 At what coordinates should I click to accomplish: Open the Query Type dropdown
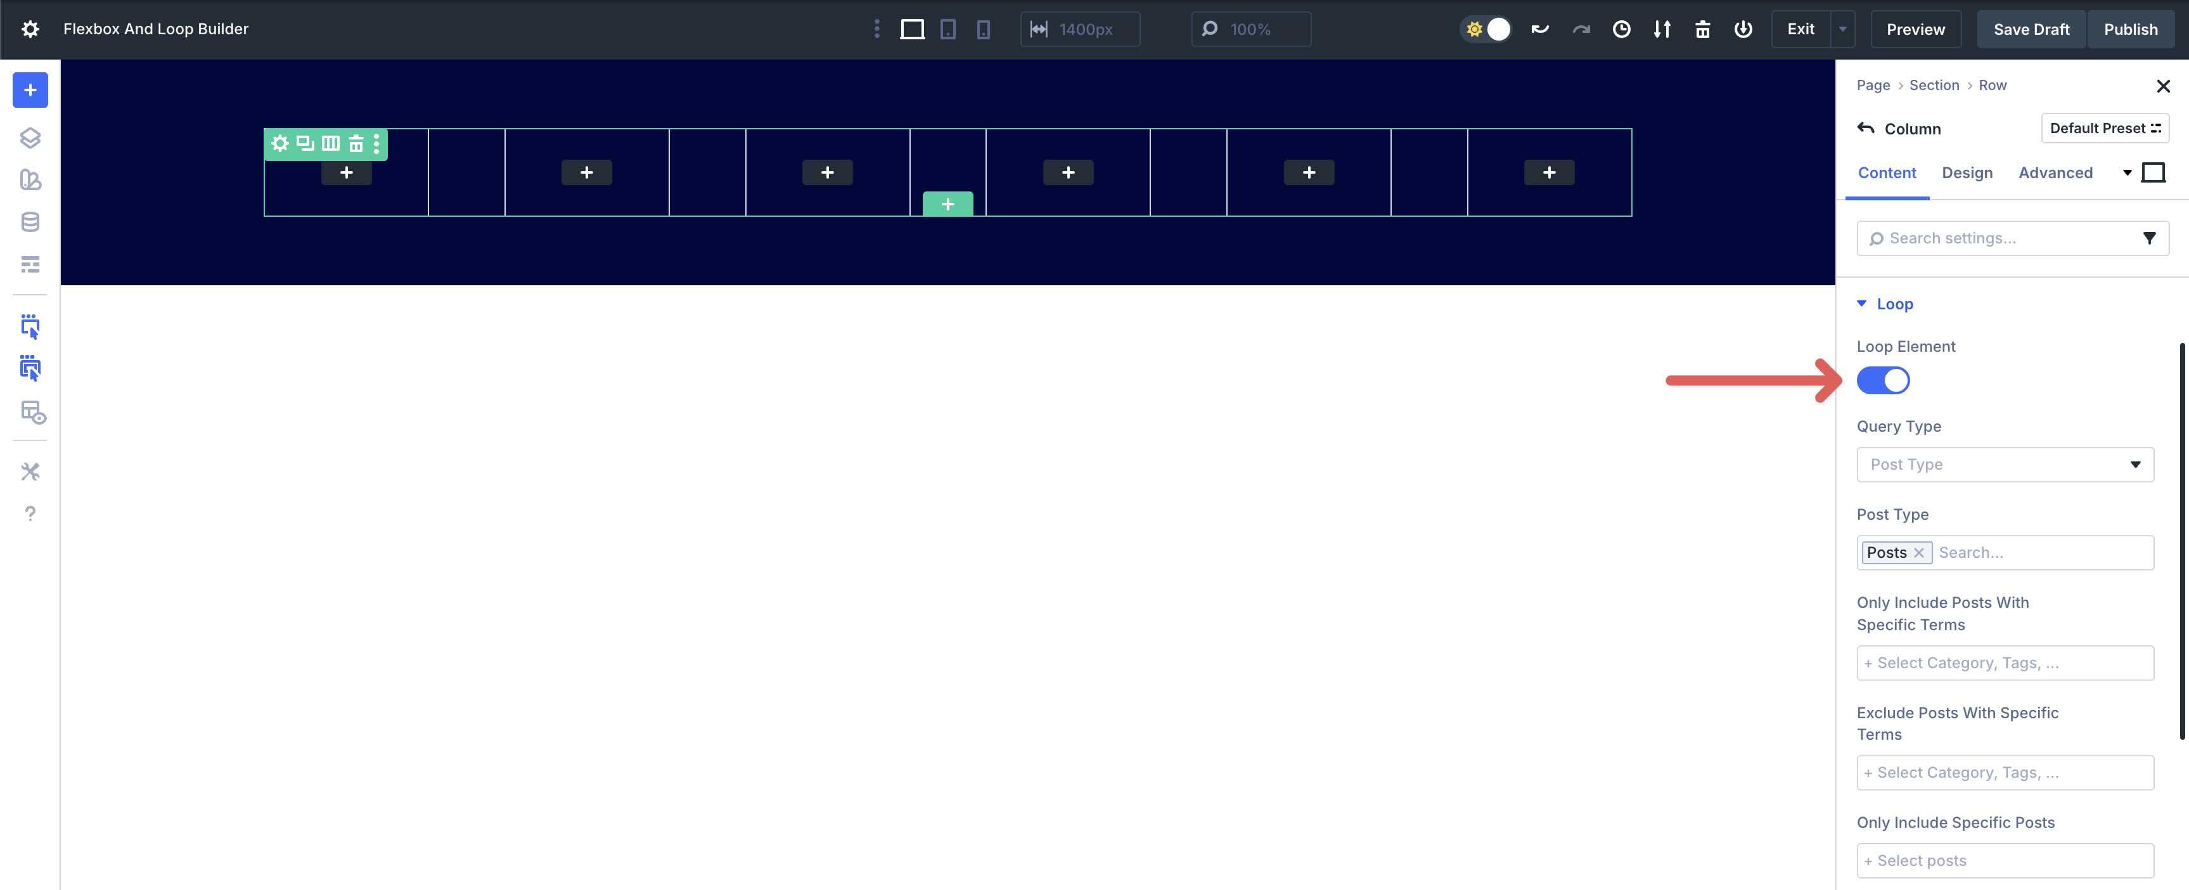coord(2004,464)
